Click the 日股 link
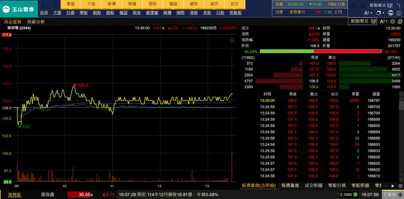Viewport: 404px width, 199px height. click(x=220, y=13)
